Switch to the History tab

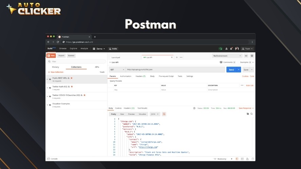pyautogui.click(x=55, y=67)
